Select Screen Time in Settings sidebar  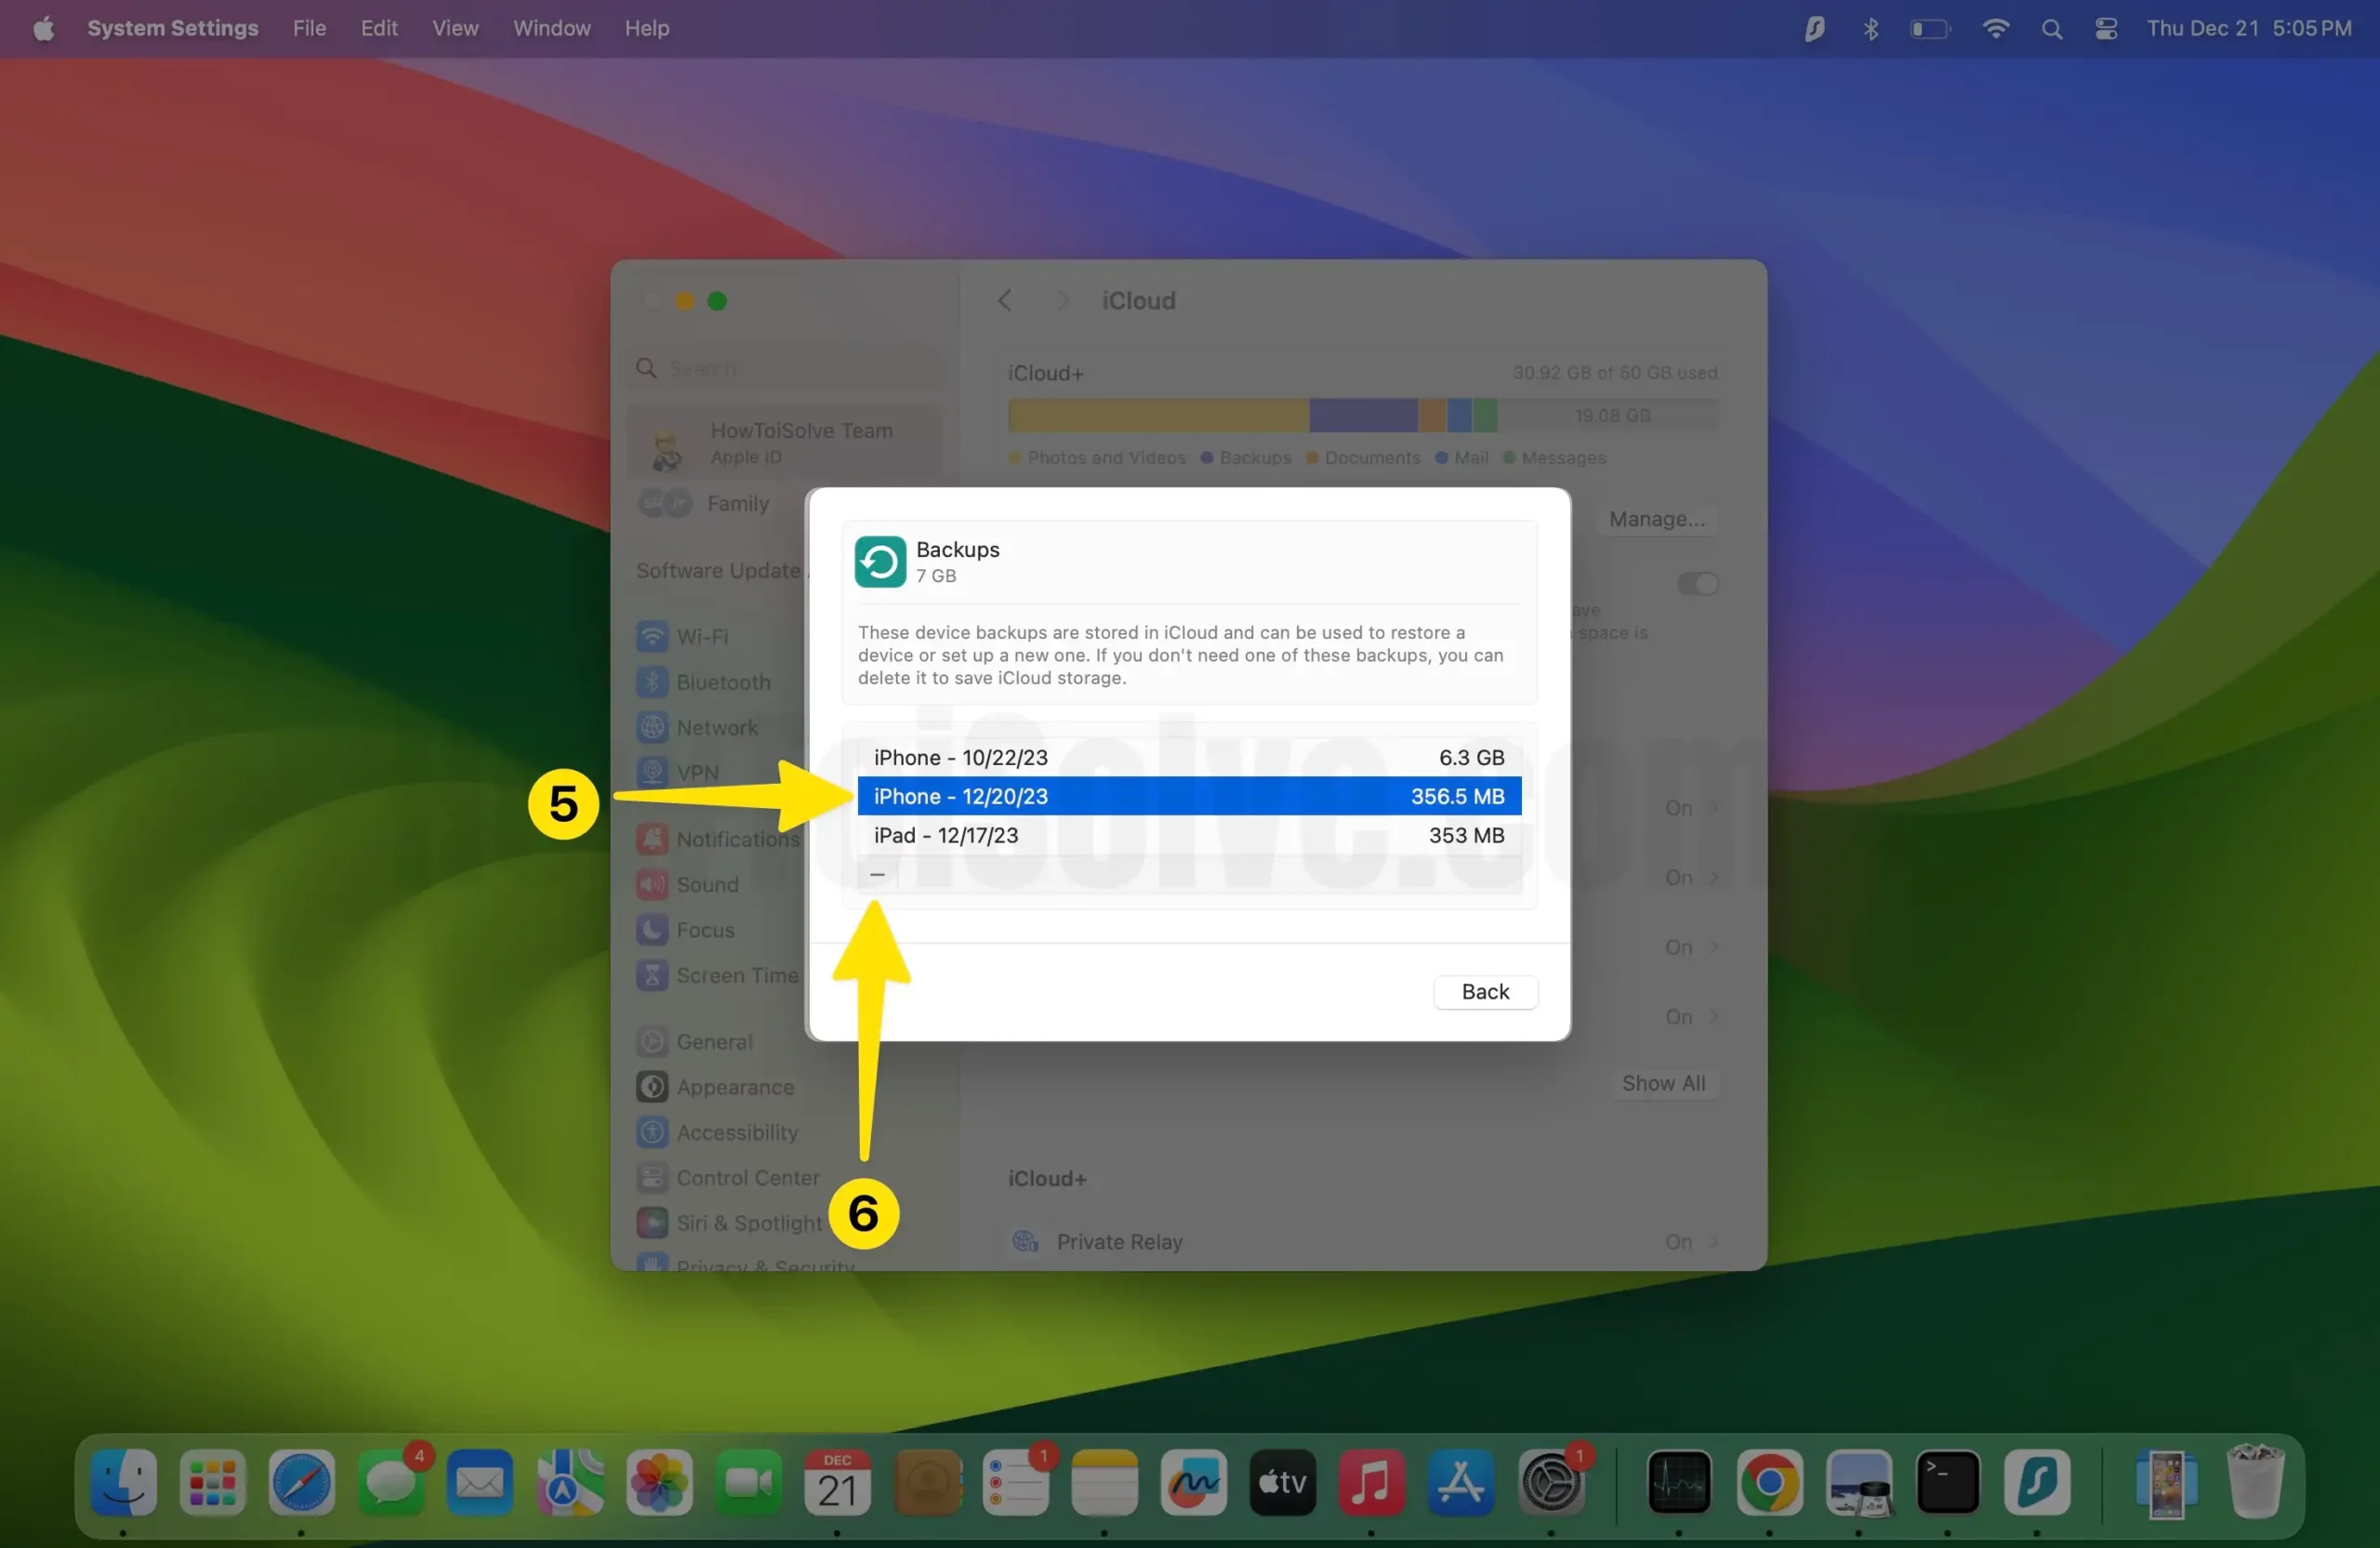[717, 975]
